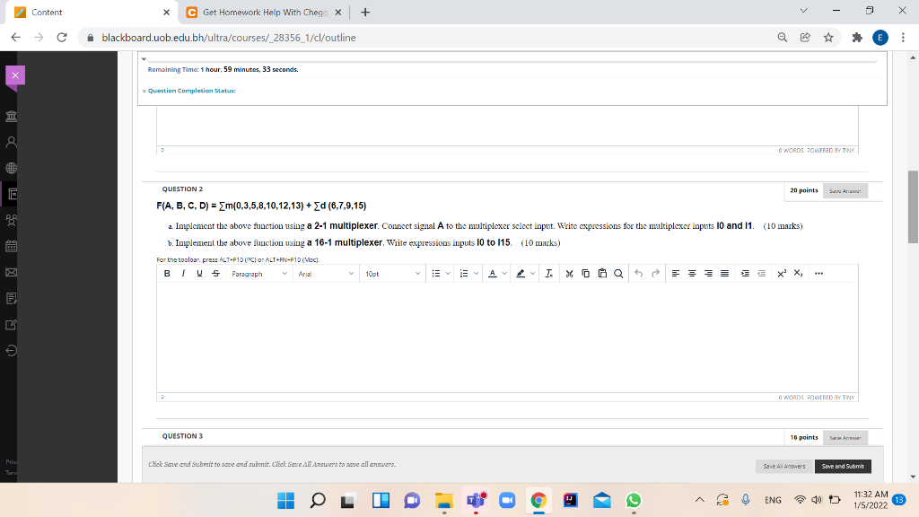The height and width of the screenshot is (517, 919).
Task: Decrease the indent of the paragraph
Action: (761, 273)
